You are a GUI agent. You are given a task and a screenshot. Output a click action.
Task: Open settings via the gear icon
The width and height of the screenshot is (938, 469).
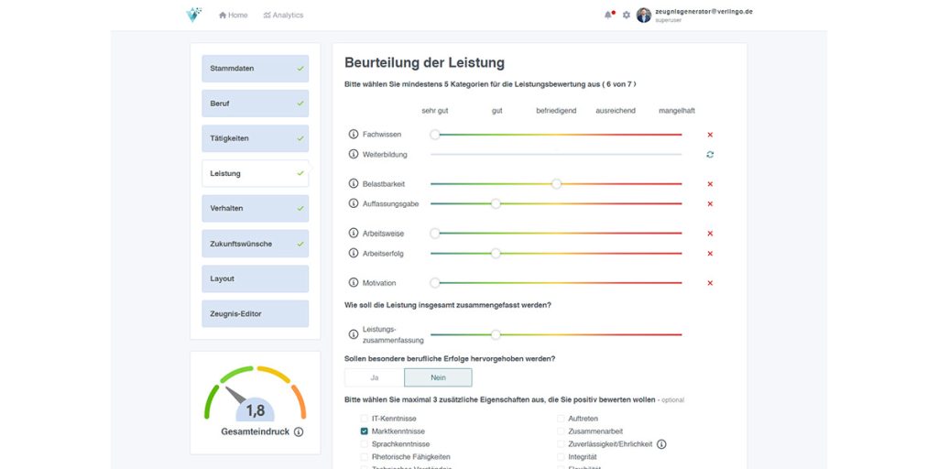[627, 15]
